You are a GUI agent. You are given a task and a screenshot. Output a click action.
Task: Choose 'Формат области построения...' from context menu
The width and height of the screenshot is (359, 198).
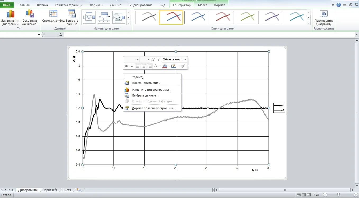[153, 108]
